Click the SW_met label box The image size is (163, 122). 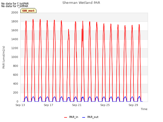[x=28, y=11]
